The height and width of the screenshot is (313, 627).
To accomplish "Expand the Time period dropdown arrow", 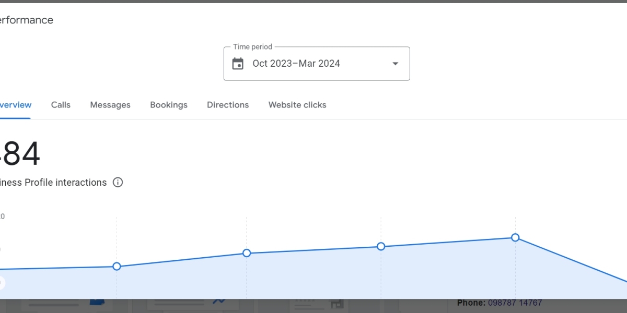I will coord(396,64).
